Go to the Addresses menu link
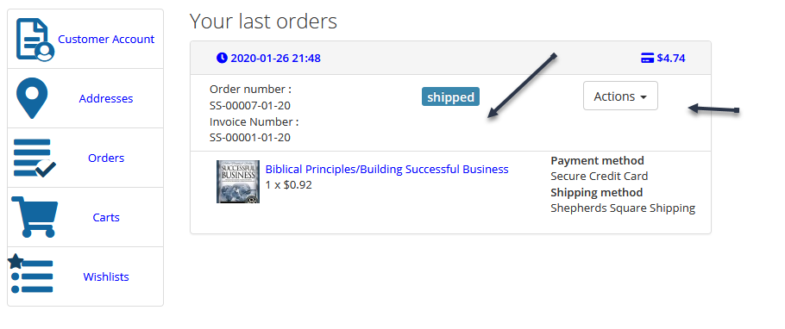The height and width of the screenshot is (329, 785). pyautogui.click(x=106, y=98)
